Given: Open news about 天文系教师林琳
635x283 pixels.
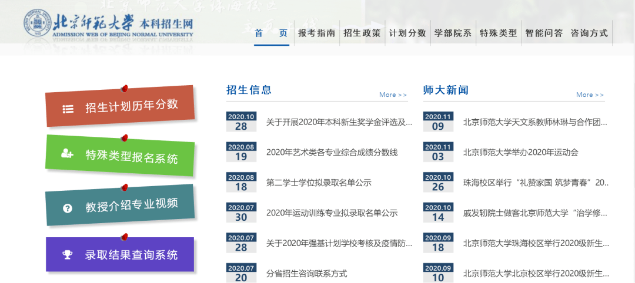Looking at the screenshot, I should click(x=536, y=122).
